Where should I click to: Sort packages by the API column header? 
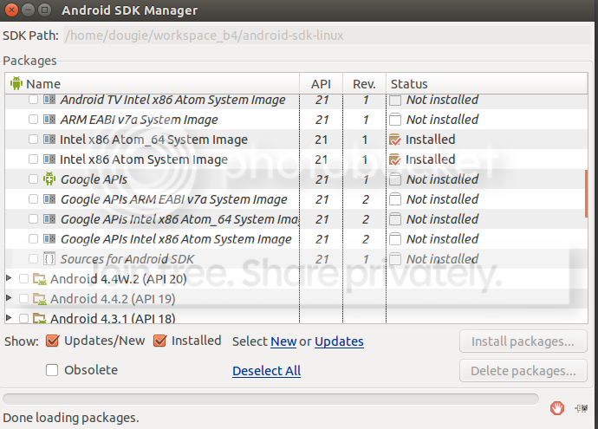(x=321, y=84)
